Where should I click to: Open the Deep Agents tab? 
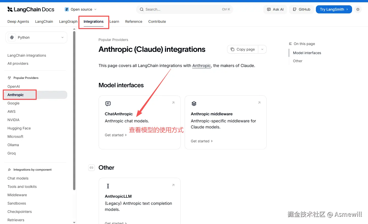click(x=18, y=21)
